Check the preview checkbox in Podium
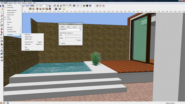 point(60,43)
